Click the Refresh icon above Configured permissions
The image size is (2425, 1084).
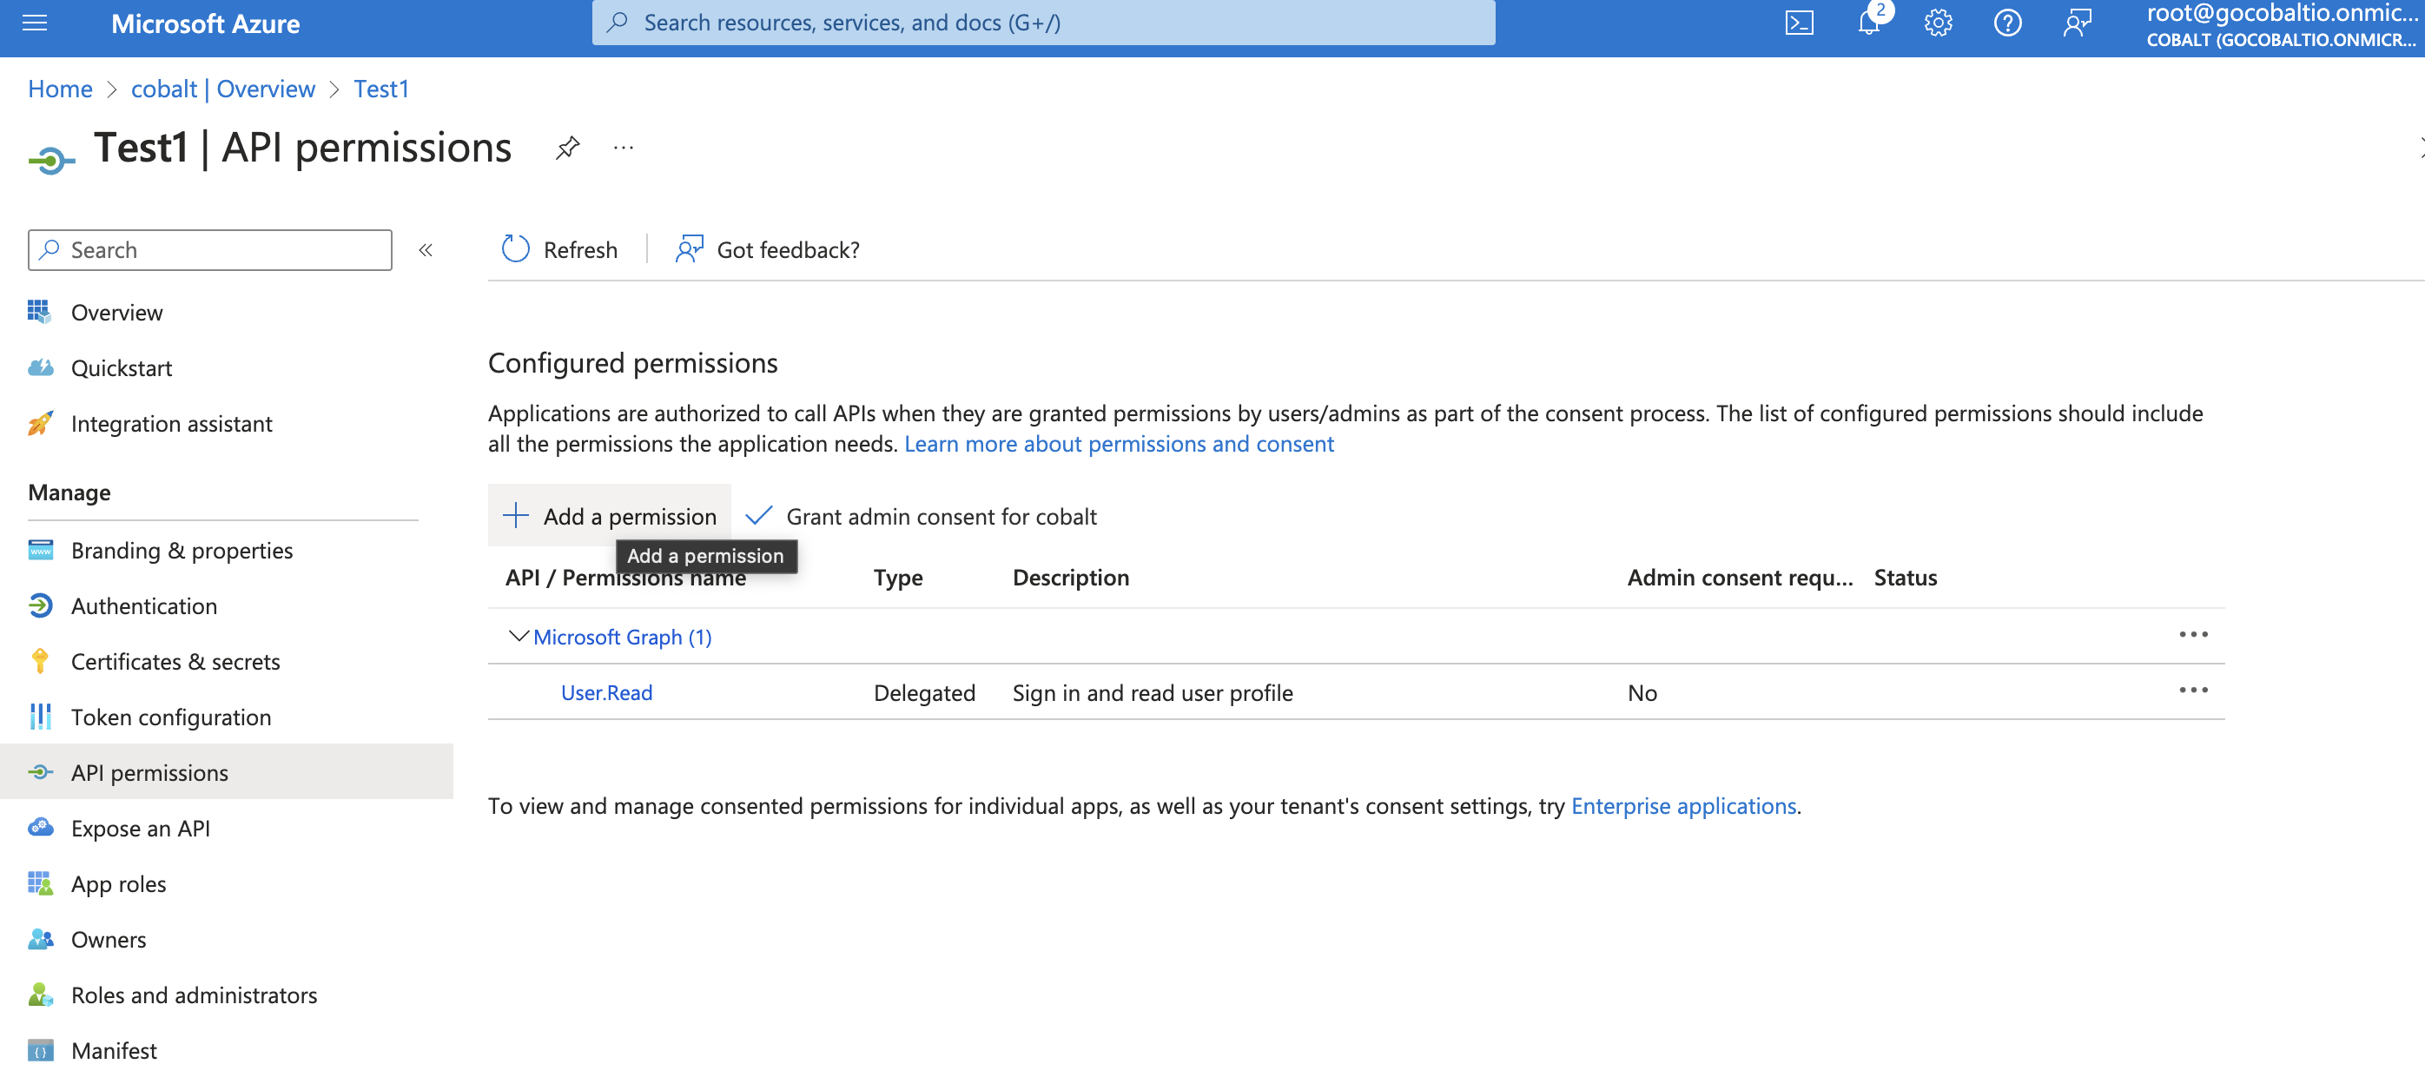coord(514,248)
